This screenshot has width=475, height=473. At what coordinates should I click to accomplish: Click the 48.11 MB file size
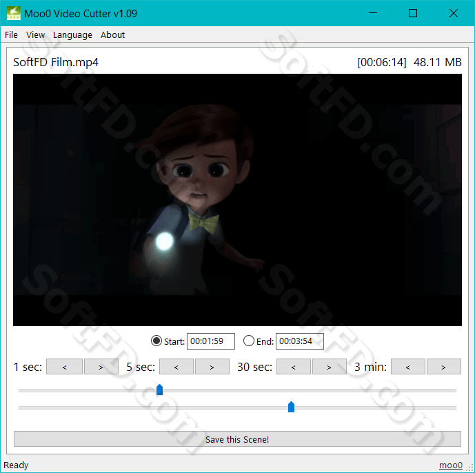tap(438, 63)
